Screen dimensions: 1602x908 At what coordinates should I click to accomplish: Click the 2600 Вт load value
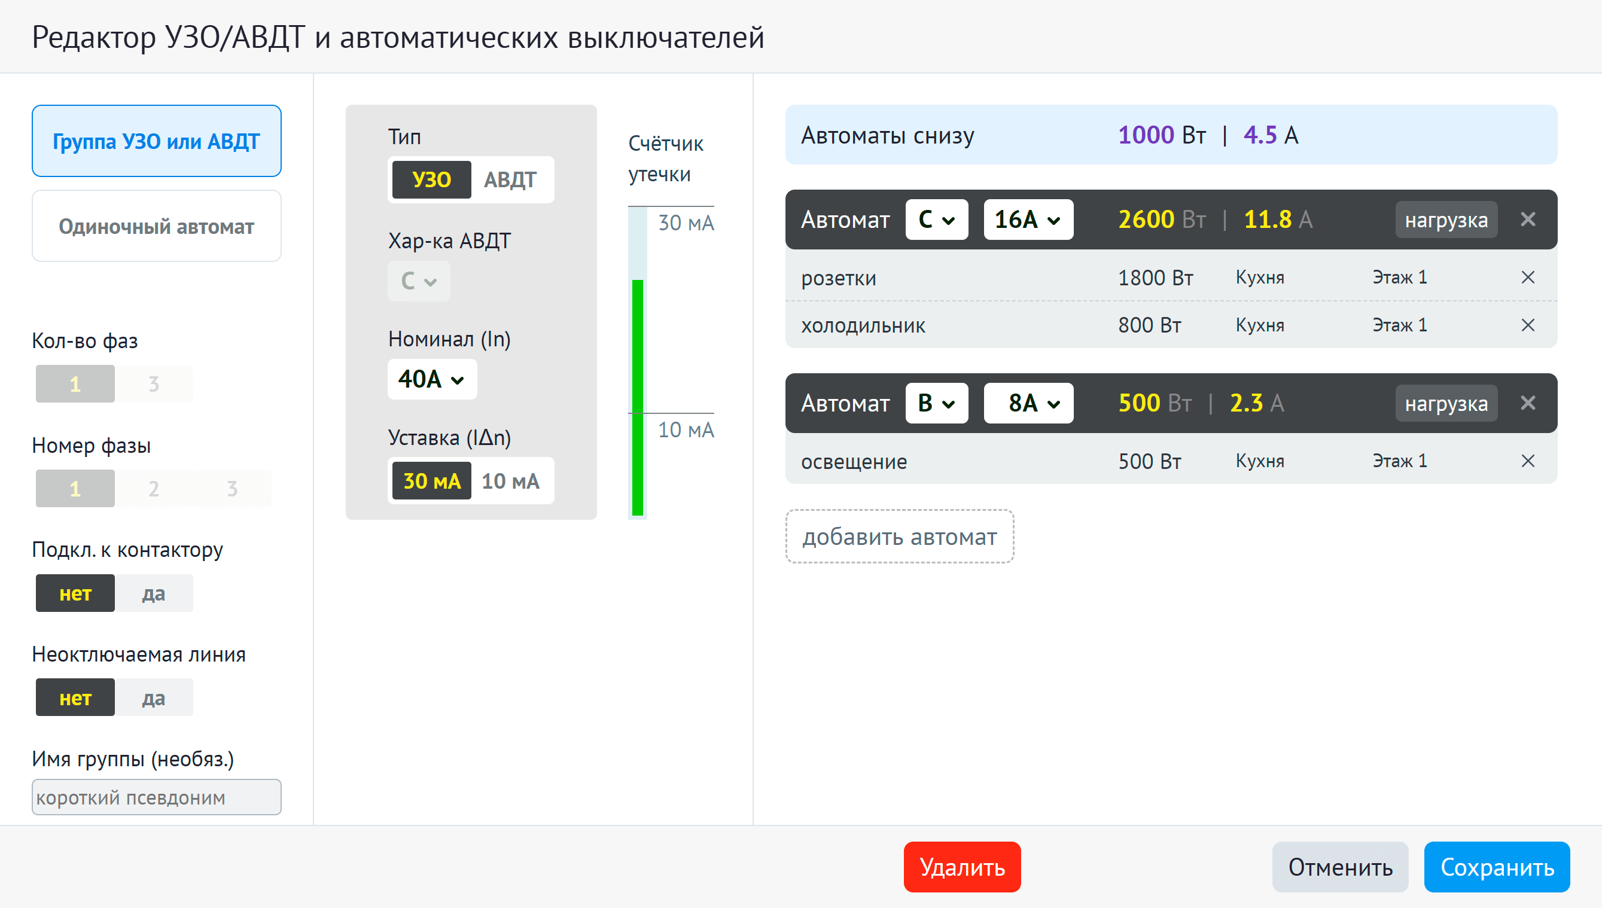point(1162,220)
